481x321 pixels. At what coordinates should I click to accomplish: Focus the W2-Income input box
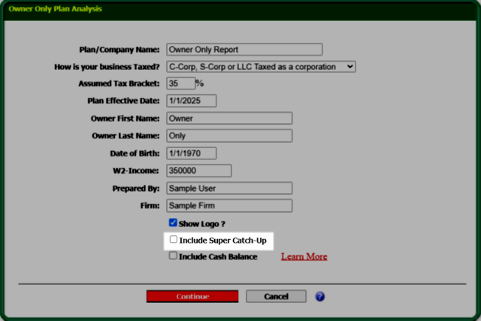click(x=198, y=171)
